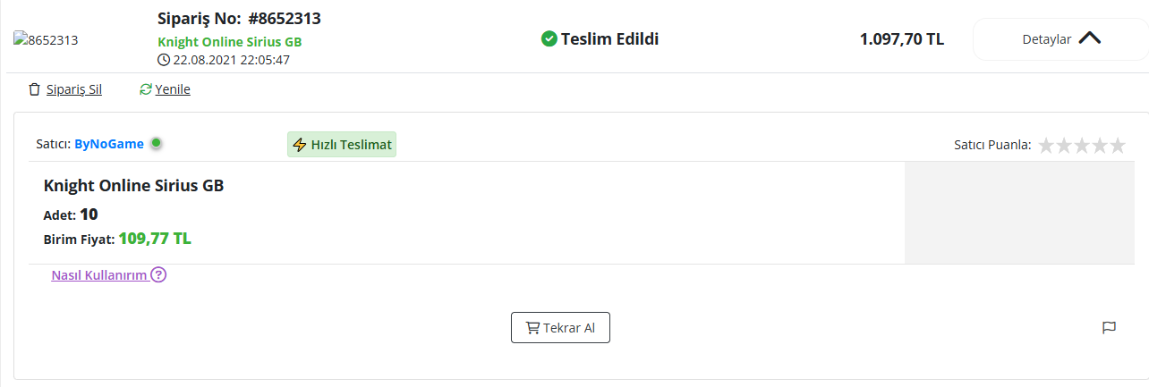Click the lightning bolt Hızlı Teslimat icon
The height and width of the screenshot is (387, 1149).
(300, 145)
